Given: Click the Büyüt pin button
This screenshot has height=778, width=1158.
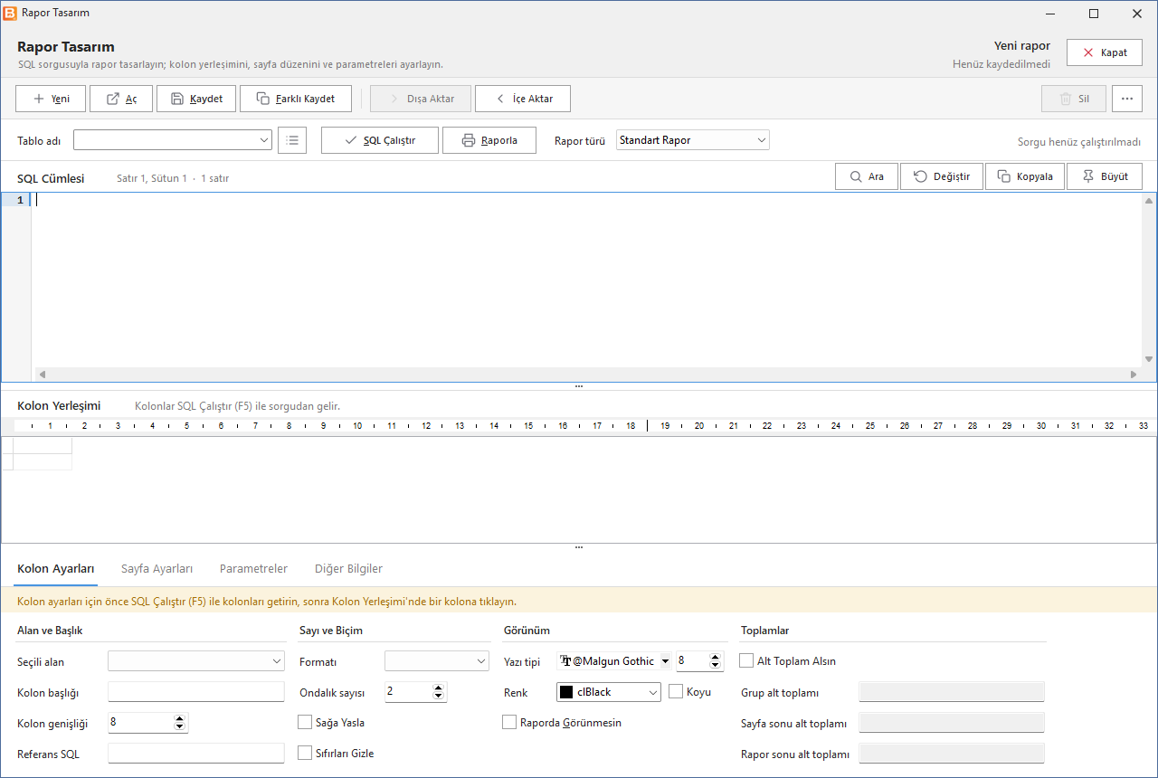Looking at the screenshot, I should tap(1105, 176).
